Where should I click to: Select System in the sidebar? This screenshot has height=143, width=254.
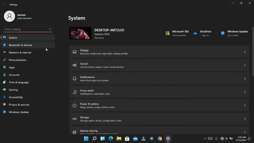28,38
